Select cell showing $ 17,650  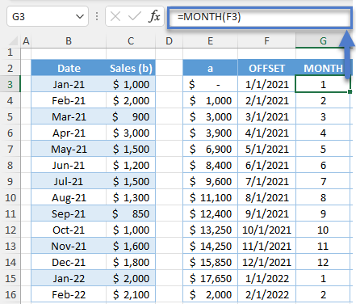point(211,278)
